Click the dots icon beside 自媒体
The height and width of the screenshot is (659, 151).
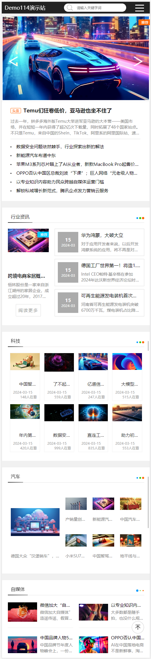(x=140, y=591)
